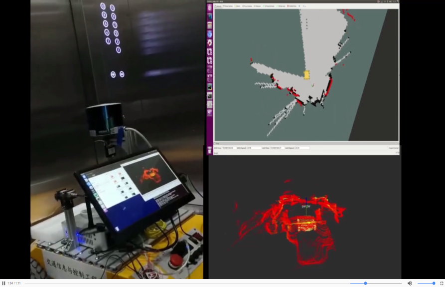Image resolution: width=445 pixels, height=287 pixels.
Task: Enter fullscreen mode in the video player
Action: coord(442,283)
